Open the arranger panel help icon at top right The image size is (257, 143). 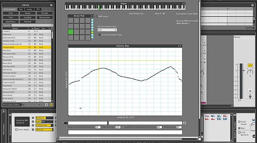[x=252, y=5]
